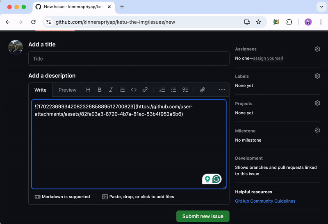Click the user avatar thumbnail
The height and width of the screenshot is (224, 328).
(16, 47)
